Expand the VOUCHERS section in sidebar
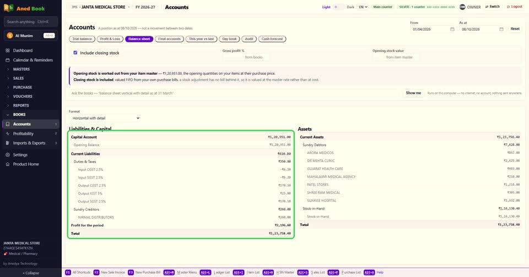 (30, 96)
